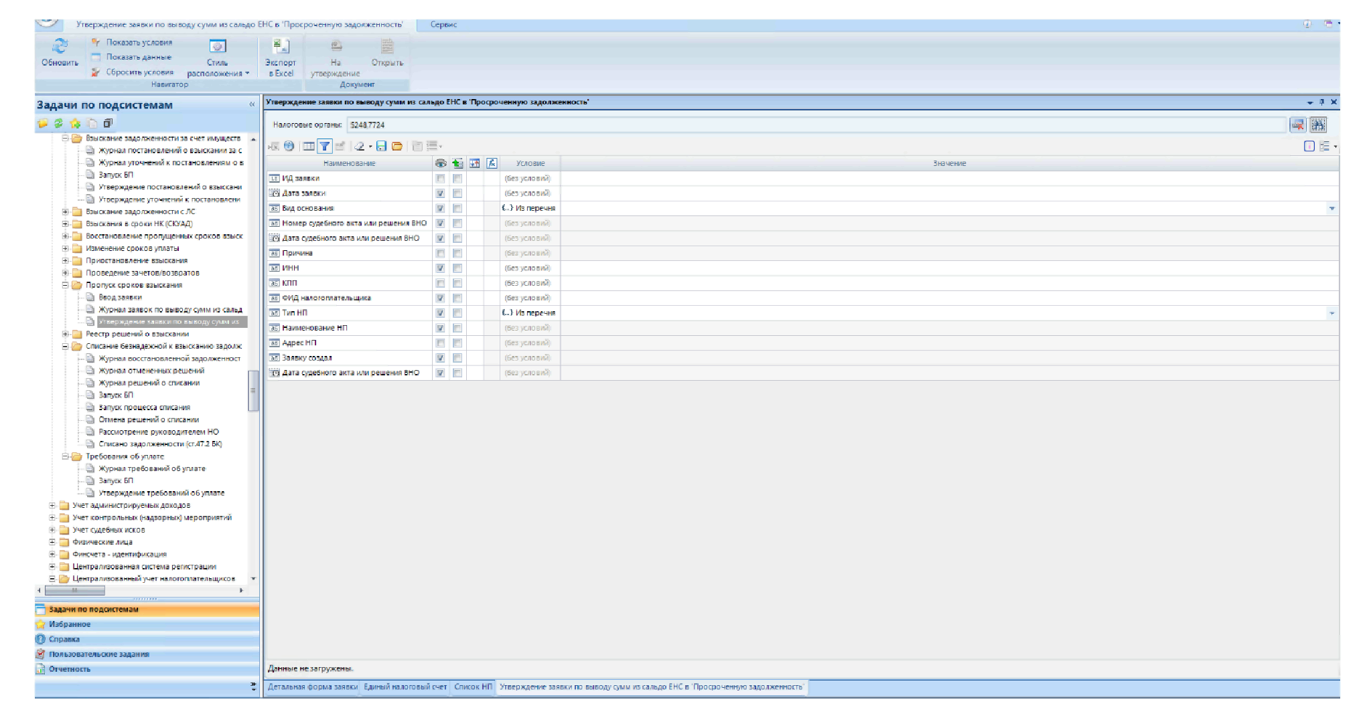The image size is (1363, 728).
Task: Open Избранное navigation section
Action: click(x=147, y=624)
